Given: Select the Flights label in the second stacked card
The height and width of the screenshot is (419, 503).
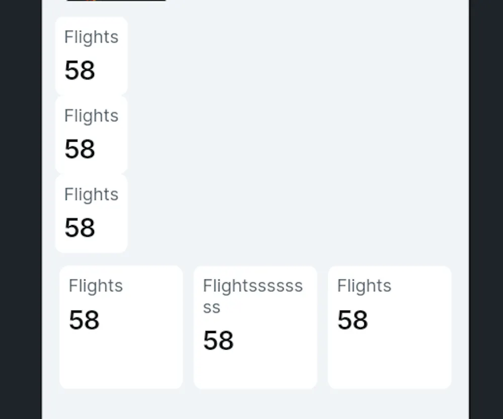Looking at the screenshot, I should (91, 116).
